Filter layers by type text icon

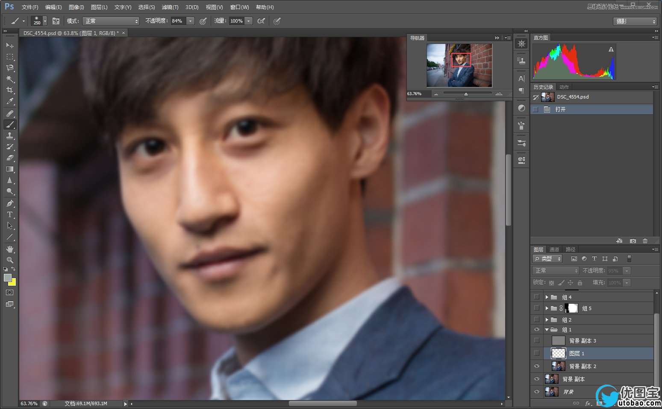(594, 259)
